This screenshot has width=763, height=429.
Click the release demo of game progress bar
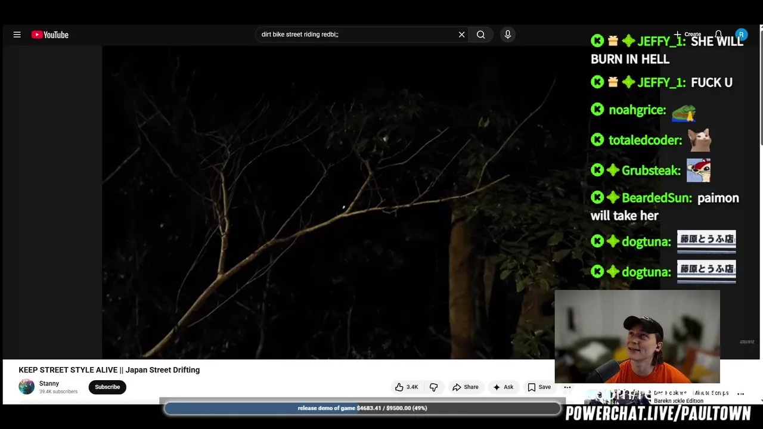(362, 408)
